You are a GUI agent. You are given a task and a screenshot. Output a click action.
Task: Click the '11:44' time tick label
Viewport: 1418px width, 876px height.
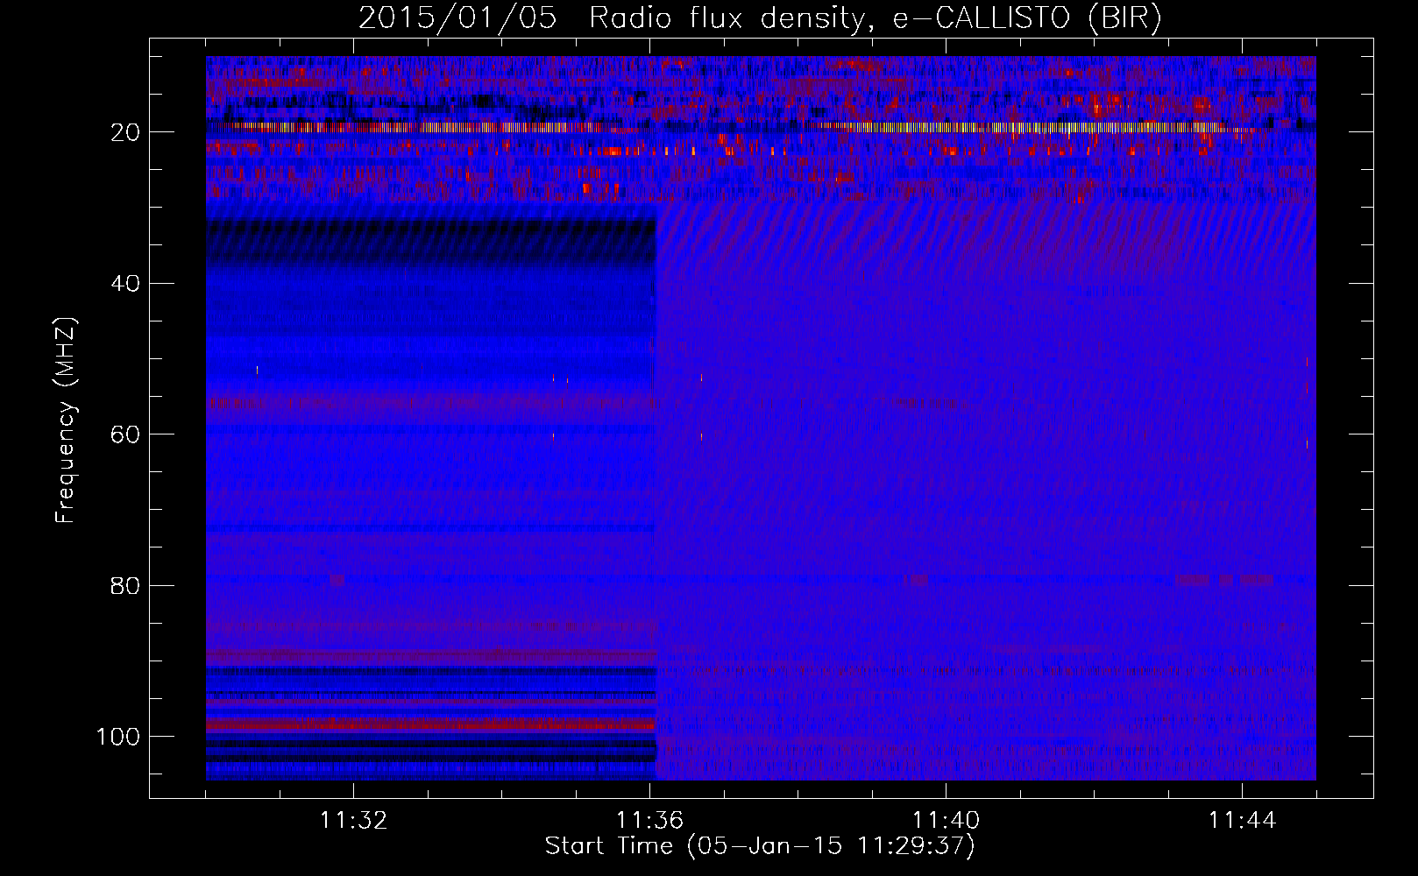pos(1242,821)
